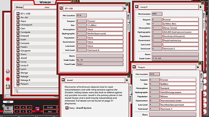Click the icon beside Louzy II in the Worlds list

tap(18, 65)
